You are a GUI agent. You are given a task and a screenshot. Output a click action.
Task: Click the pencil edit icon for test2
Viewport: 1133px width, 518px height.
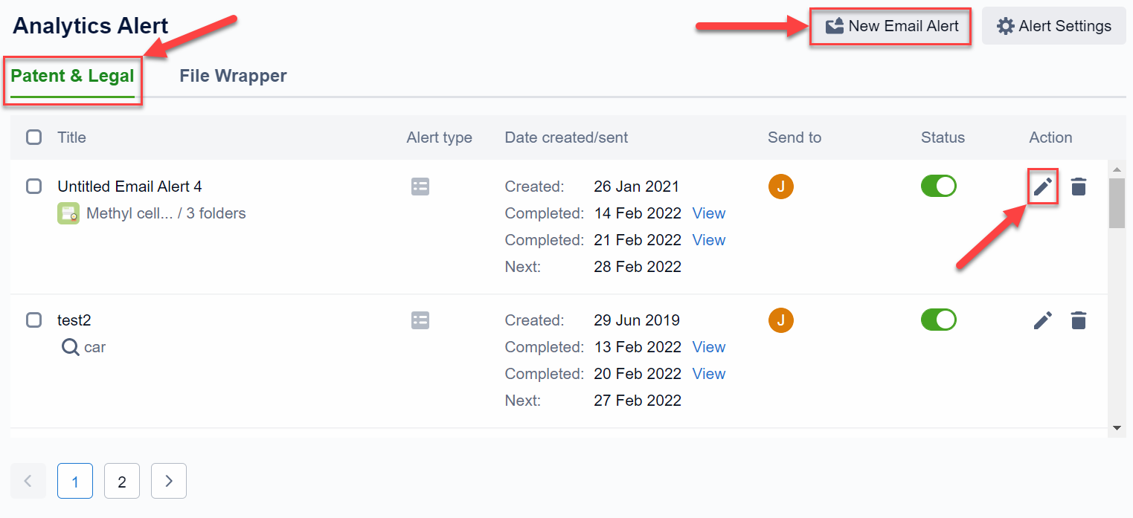click(x=1043, y=320)
